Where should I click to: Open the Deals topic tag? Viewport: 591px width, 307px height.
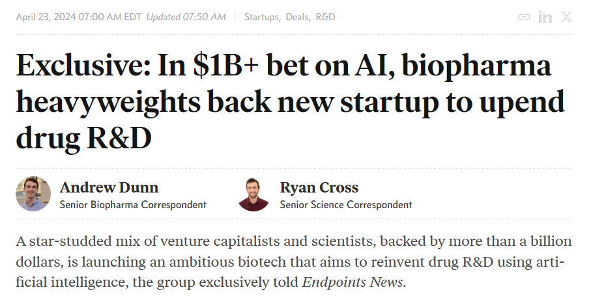(x=296, y=17)
